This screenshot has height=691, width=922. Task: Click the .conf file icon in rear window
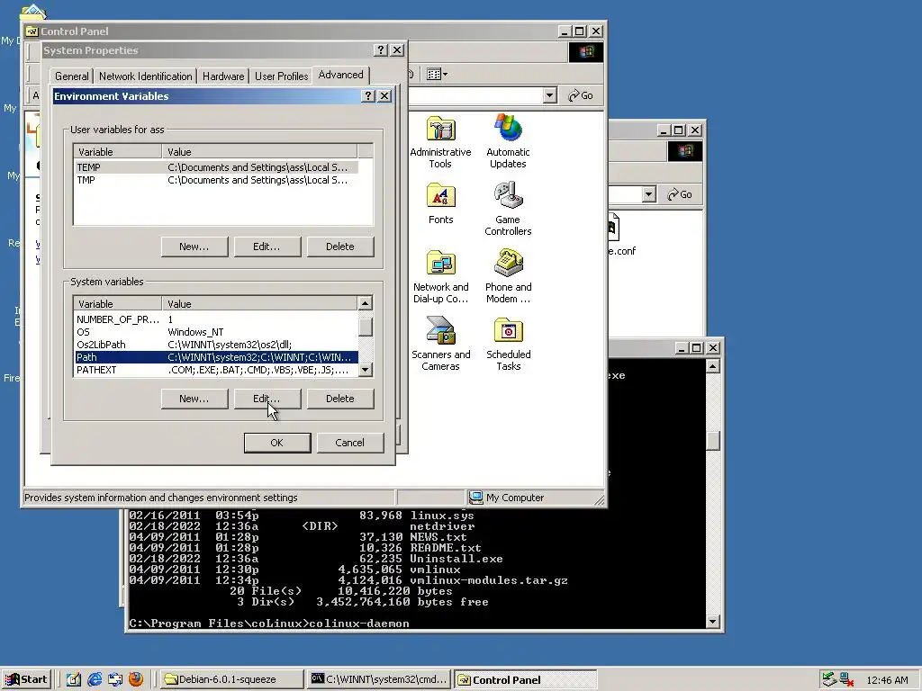[613, 228]
